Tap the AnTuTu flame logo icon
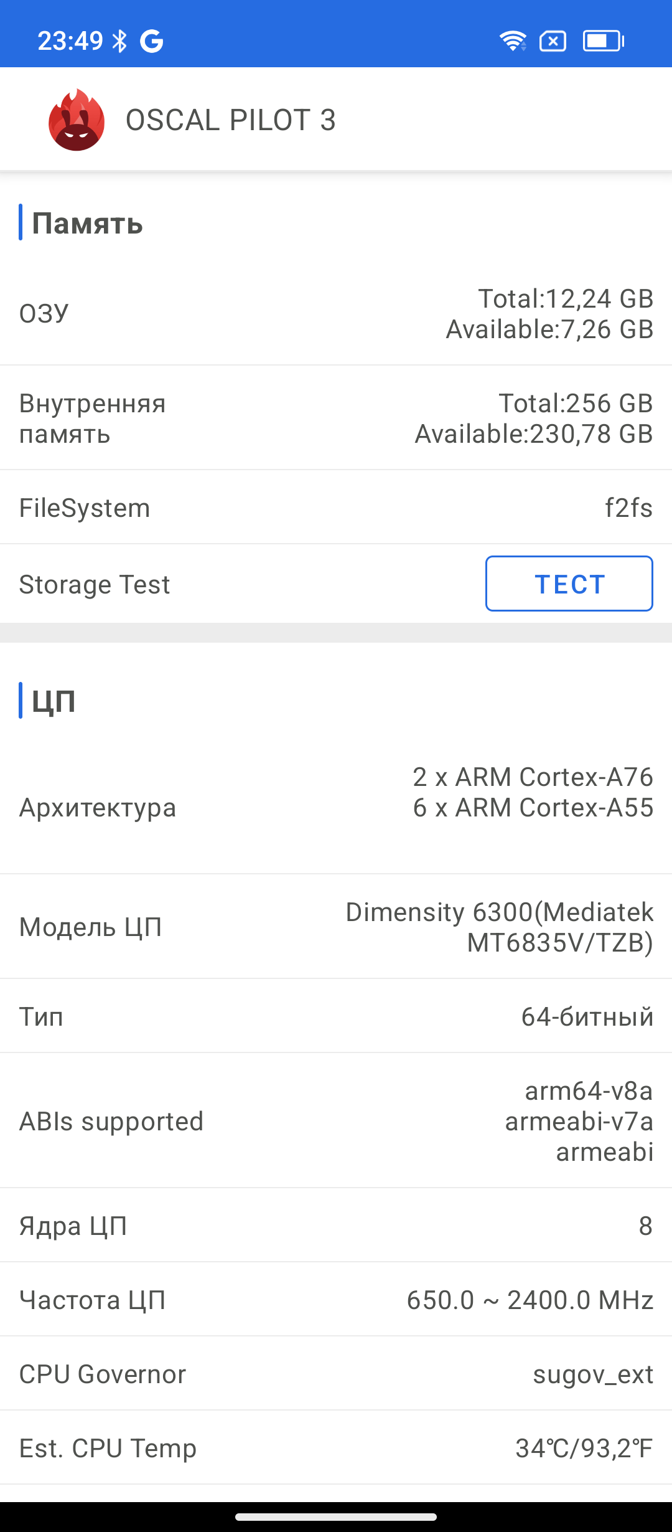Screen dimensions: 672x1532 click(77, 120)
